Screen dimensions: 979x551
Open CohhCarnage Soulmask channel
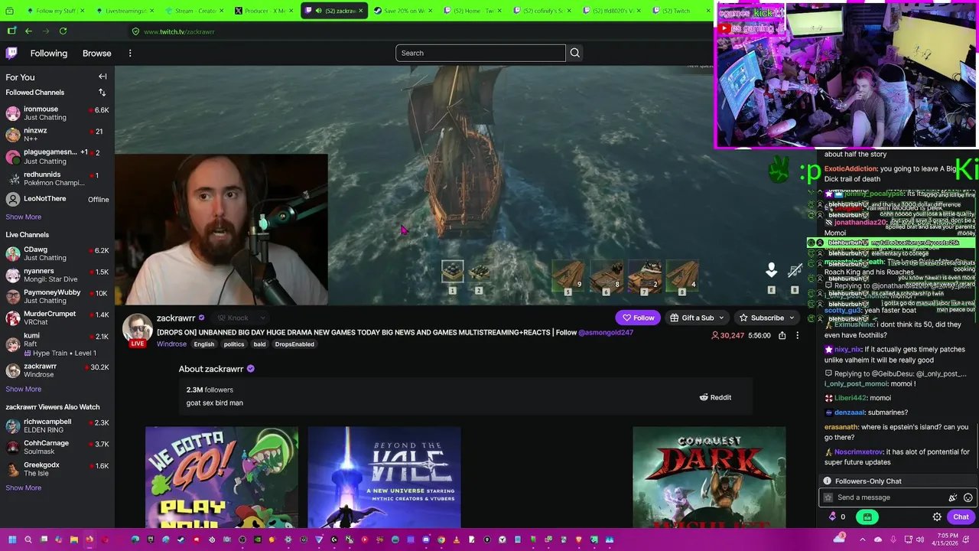pyautogui.click(x=57, y=447)
